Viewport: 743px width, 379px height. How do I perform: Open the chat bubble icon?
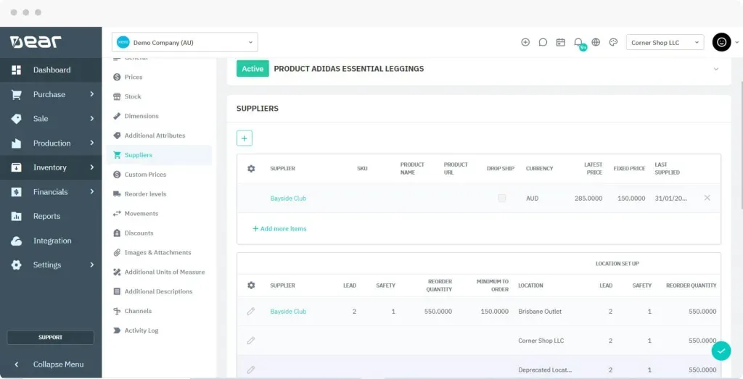[543, 42]
